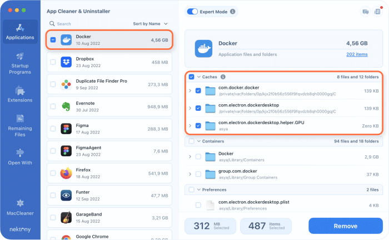
Task: Select FigmaAgent in the app list
Action: coord(109,151)
